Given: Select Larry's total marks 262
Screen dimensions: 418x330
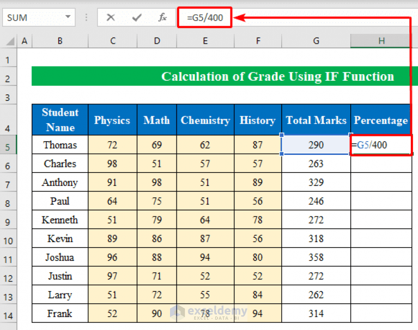Looking at the screenshot, I should point(316,295).
